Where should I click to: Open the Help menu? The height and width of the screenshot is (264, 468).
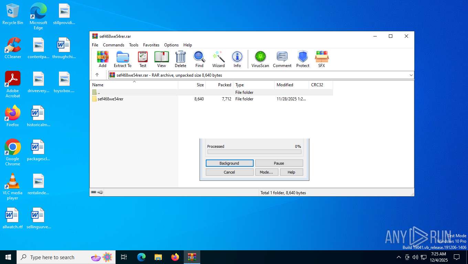(188, 45)
